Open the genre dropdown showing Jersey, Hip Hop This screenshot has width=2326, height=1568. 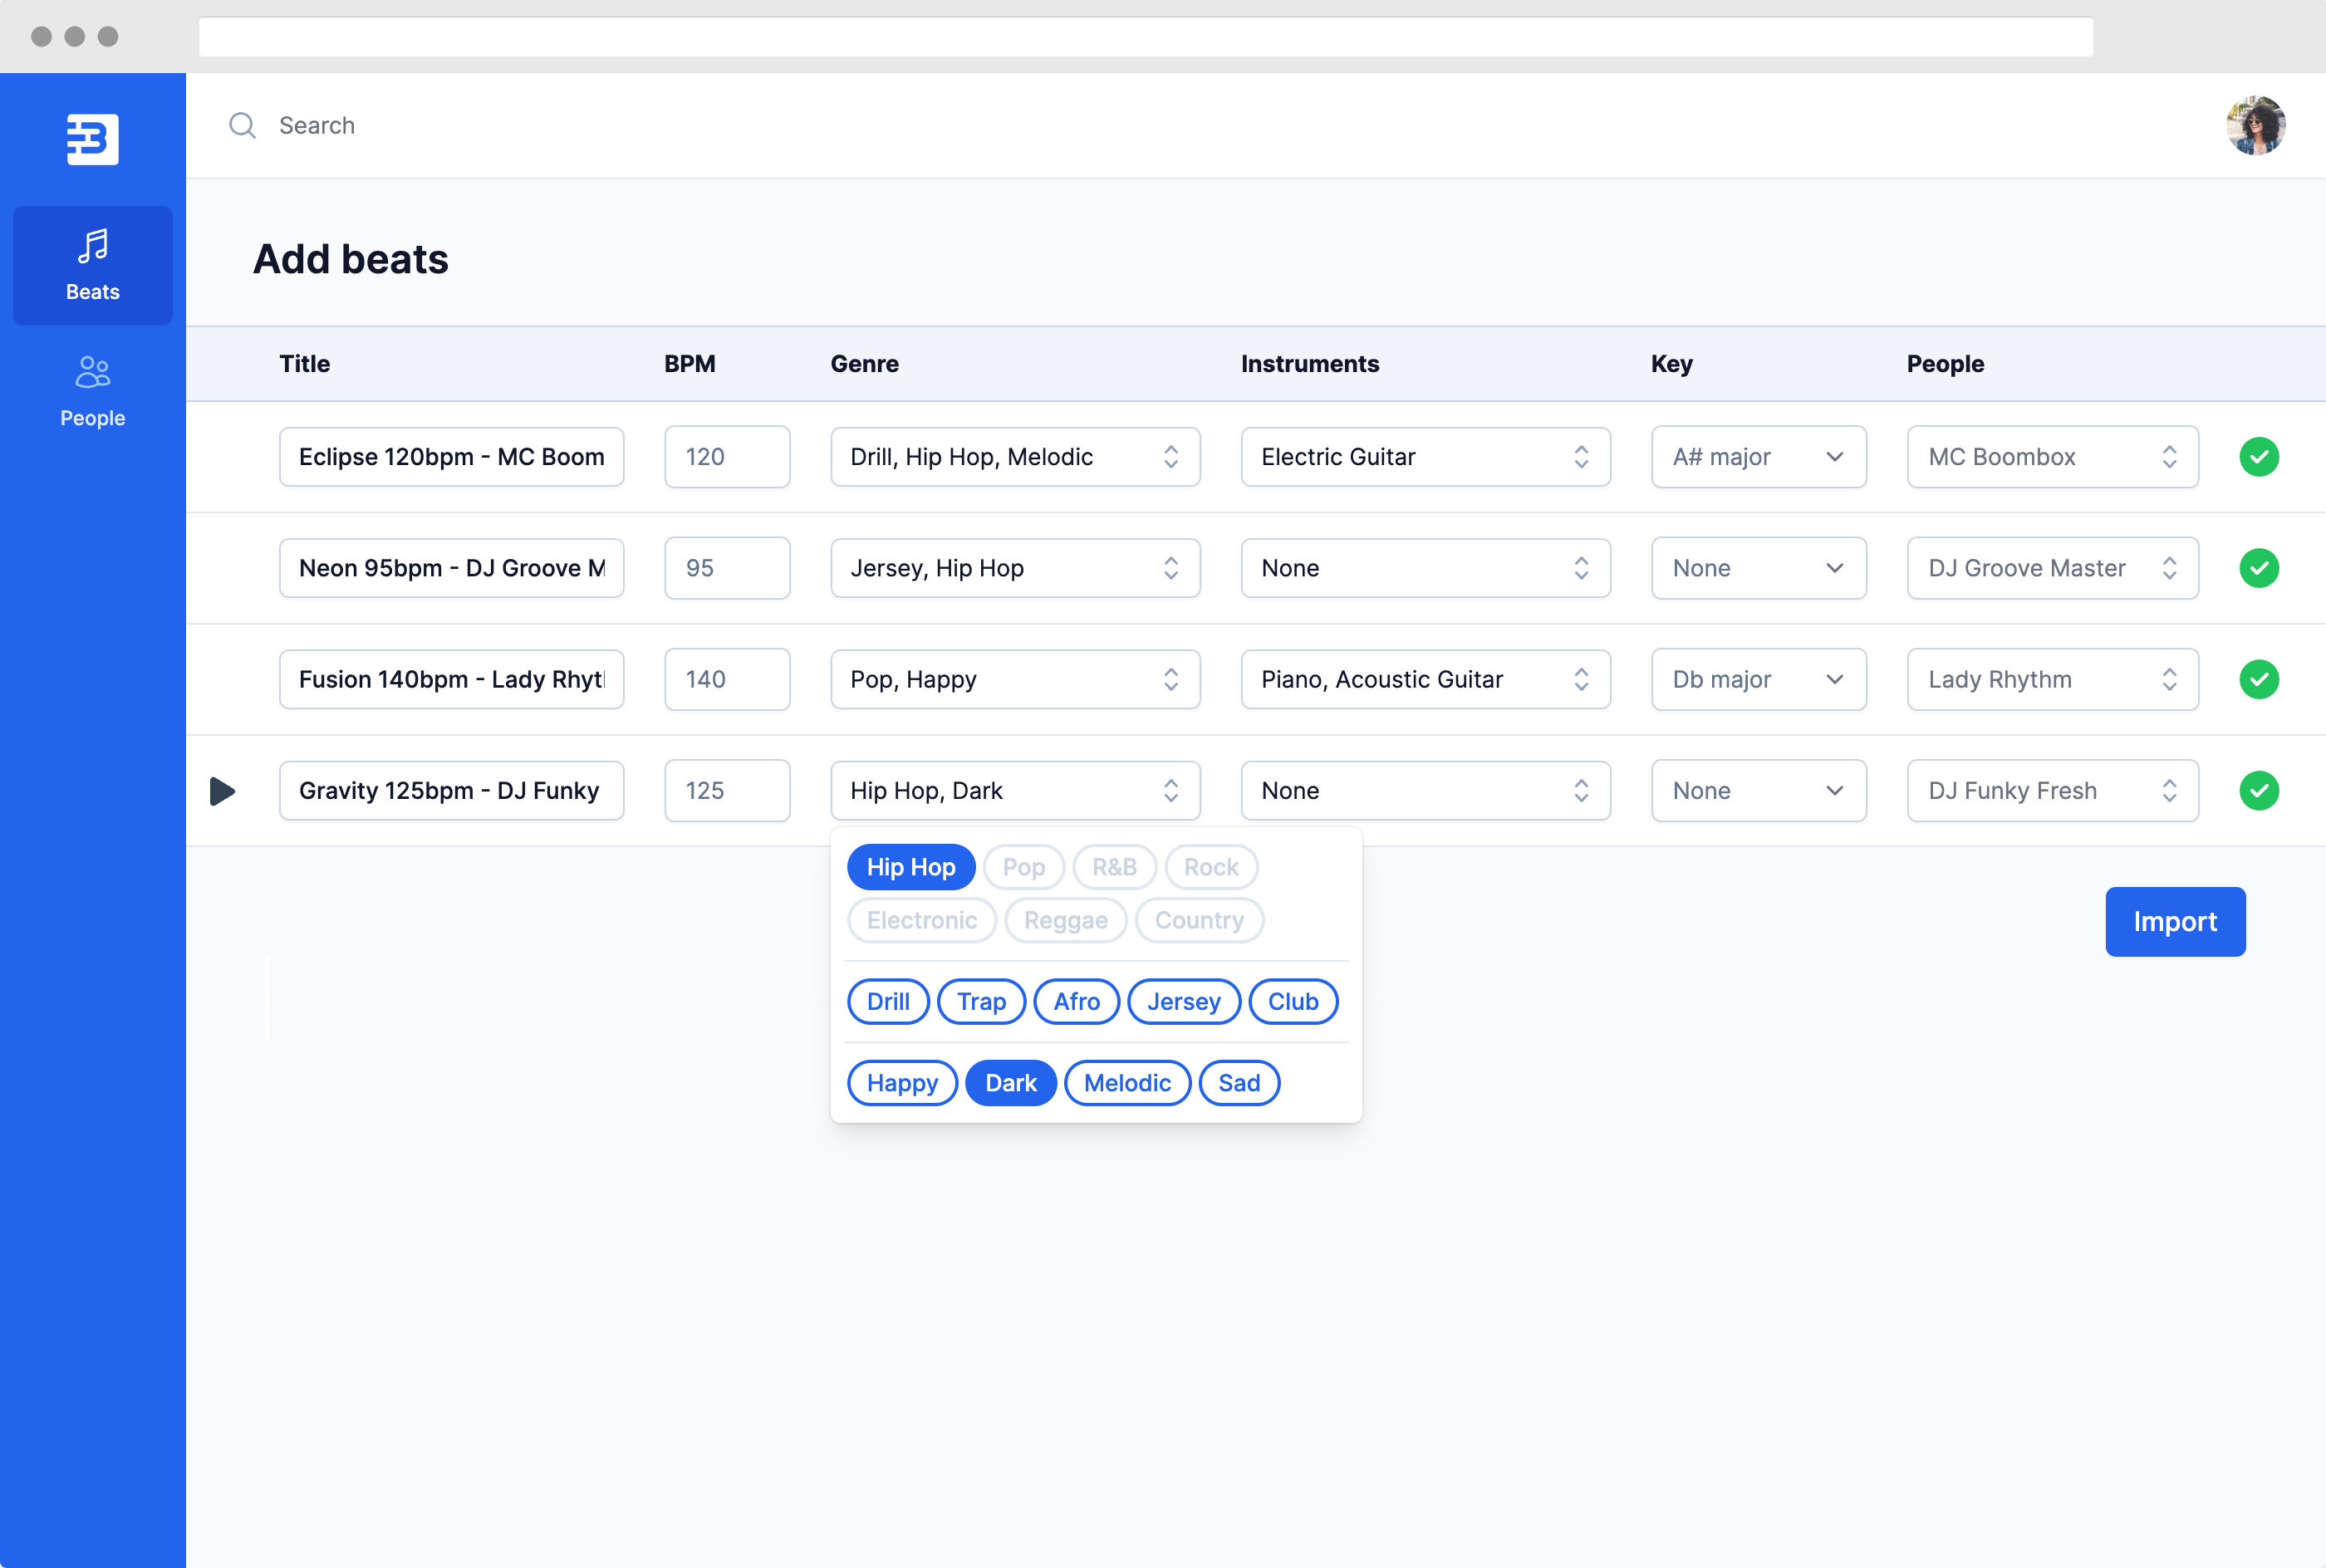point(1015,568)
